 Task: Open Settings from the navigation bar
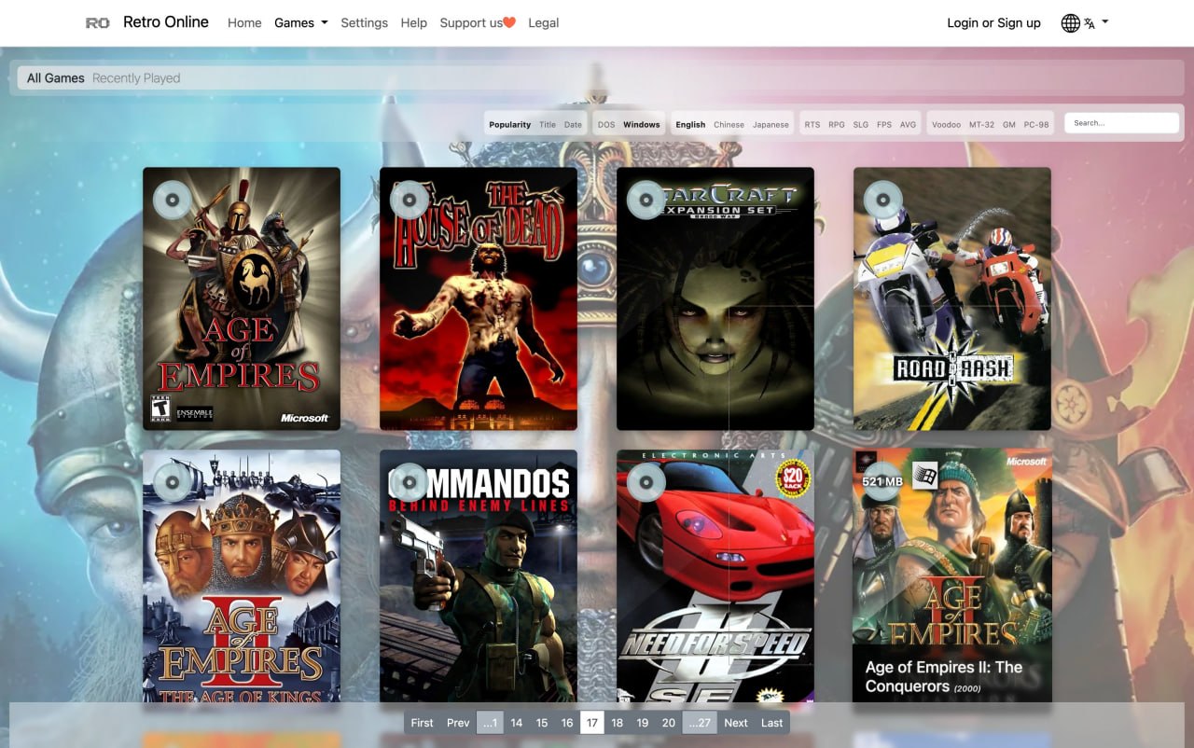pos(364,22)
